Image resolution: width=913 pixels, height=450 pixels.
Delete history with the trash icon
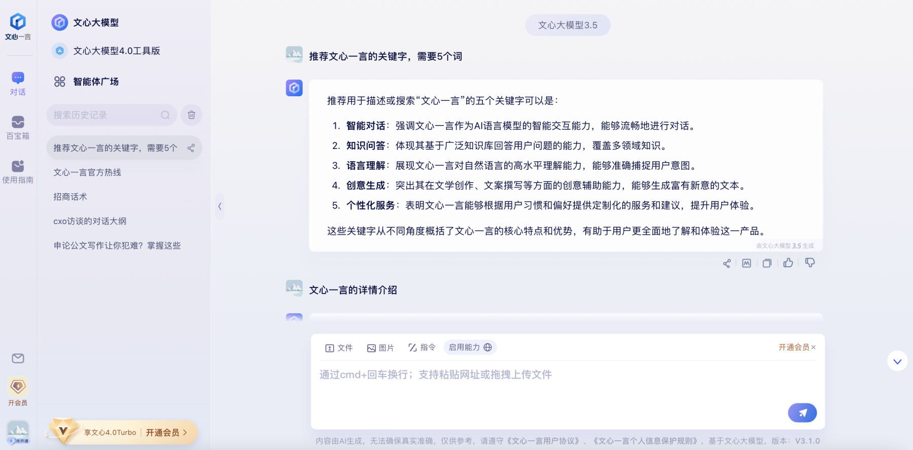click(191, 115)
